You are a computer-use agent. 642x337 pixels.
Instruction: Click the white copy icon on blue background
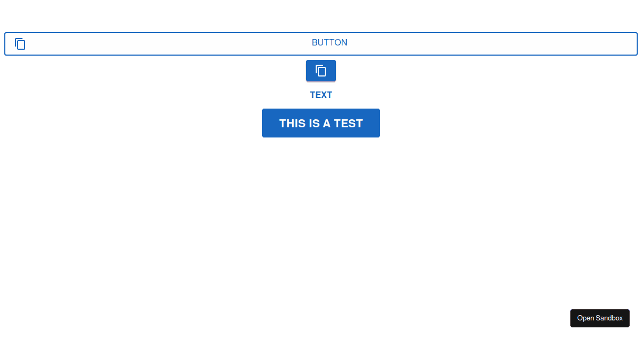[x=321, y=71]
